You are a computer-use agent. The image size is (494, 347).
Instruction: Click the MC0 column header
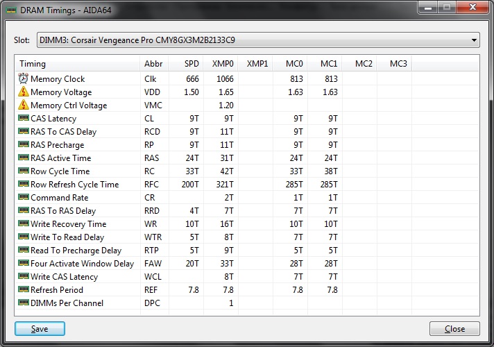coord(290,64)
